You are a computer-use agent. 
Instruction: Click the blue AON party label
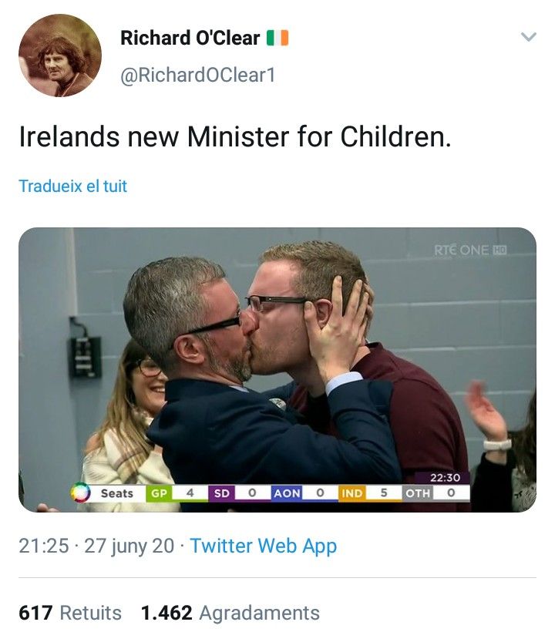[287, 492]
